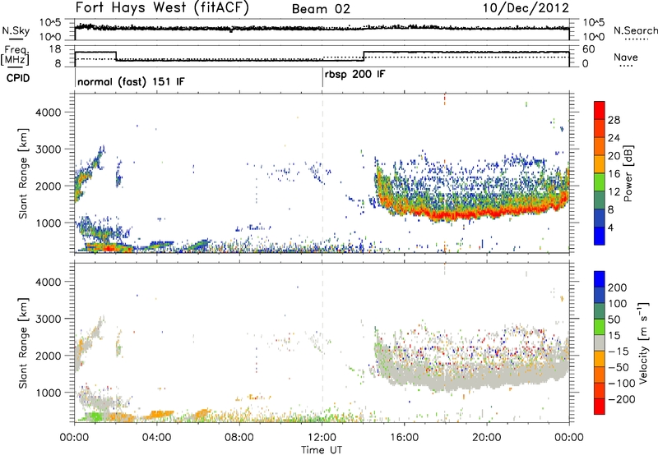Click the "Time UT" axis title
Image resolution: width=658 pixels, height=455 pixels.
(x=322, y=450)
